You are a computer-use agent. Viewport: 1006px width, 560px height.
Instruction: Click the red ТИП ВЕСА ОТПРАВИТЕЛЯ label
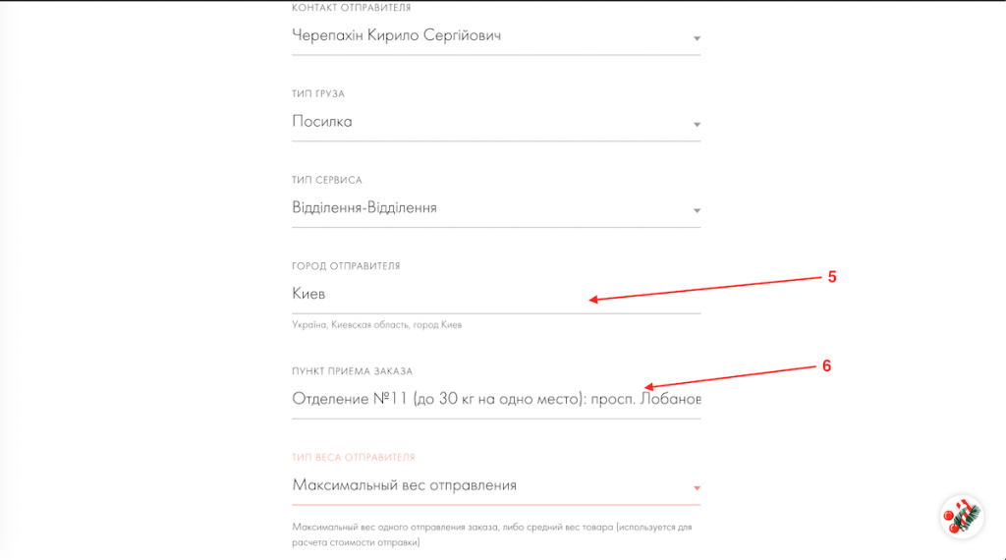click(x=354, y=458)
